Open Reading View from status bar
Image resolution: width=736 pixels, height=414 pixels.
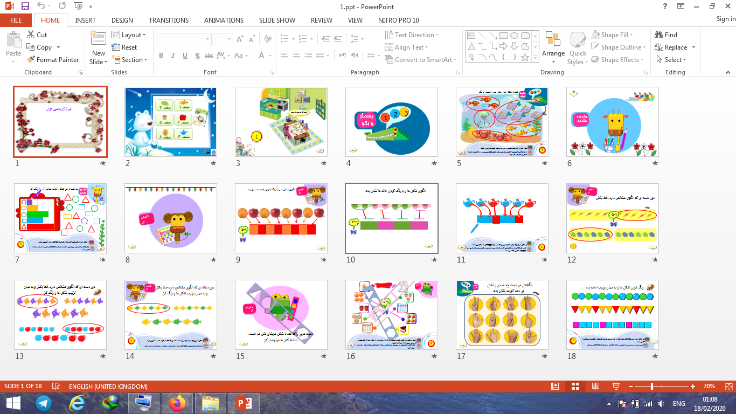[595, 387]
